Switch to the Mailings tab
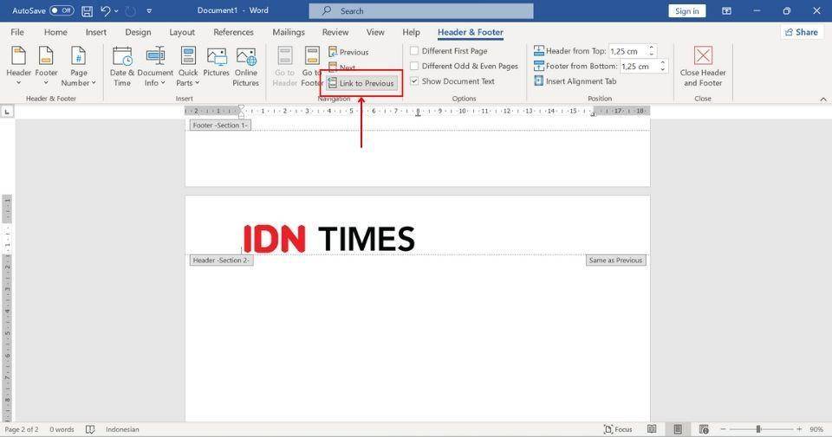Viewport: 832px width, 437px height. (289, 32)
